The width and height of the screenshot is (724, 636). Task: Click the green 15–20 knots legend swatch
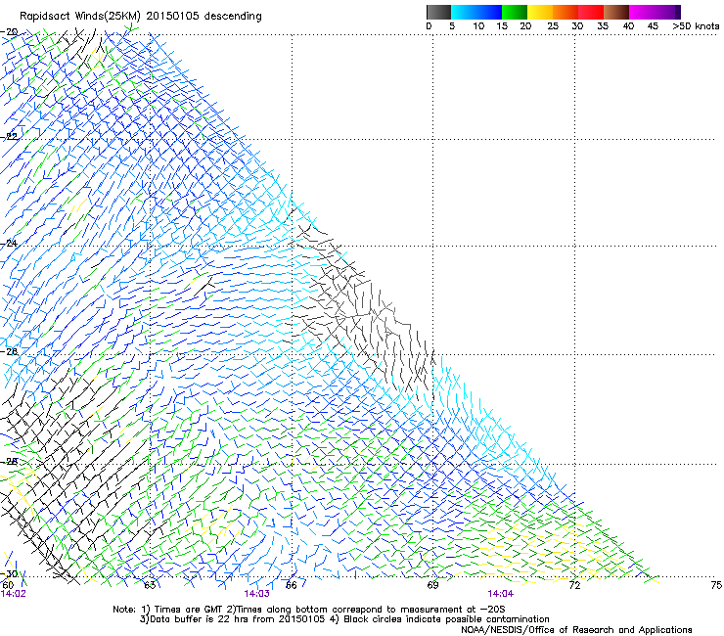click(515, 12)
